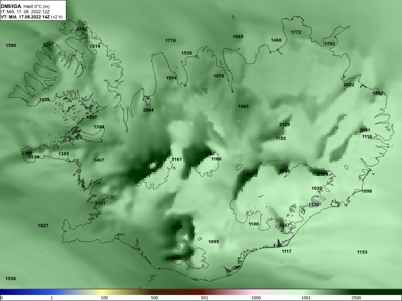This screenshot has width=402, height=301.
Task: Click the 1185 value label
Action: tap(281, 138)
